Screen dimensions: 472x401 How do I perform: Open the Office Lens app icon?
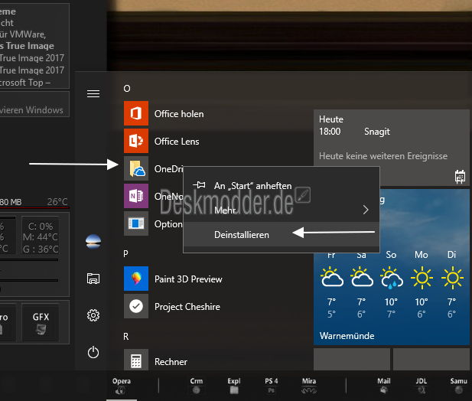(136, 141)
